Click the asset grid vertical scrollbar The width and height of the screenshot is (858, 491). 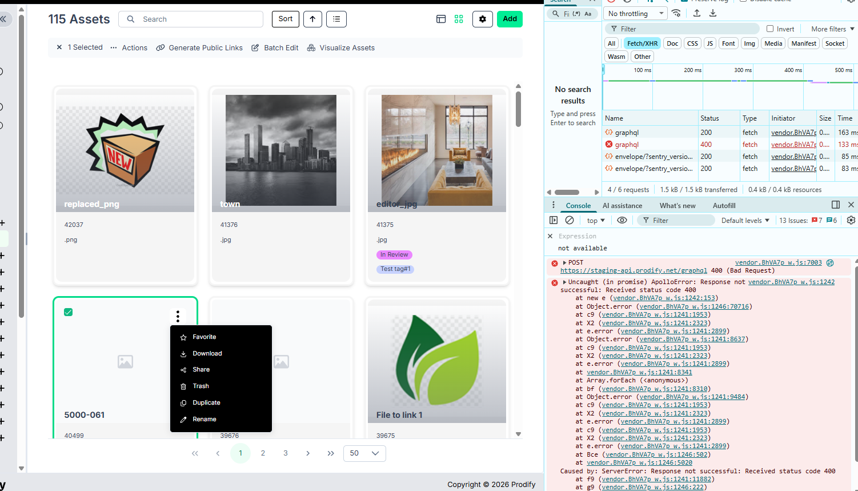(518, 109)
